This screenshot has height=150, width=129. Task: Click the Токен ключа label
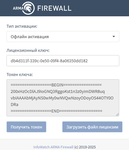[x=19, y=75]
